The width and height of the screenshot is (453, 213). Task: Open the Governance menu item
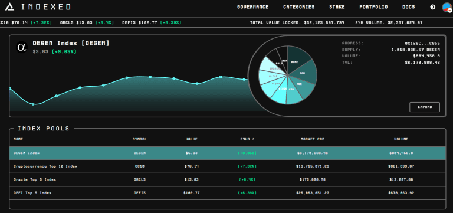(x=253, y=7)
